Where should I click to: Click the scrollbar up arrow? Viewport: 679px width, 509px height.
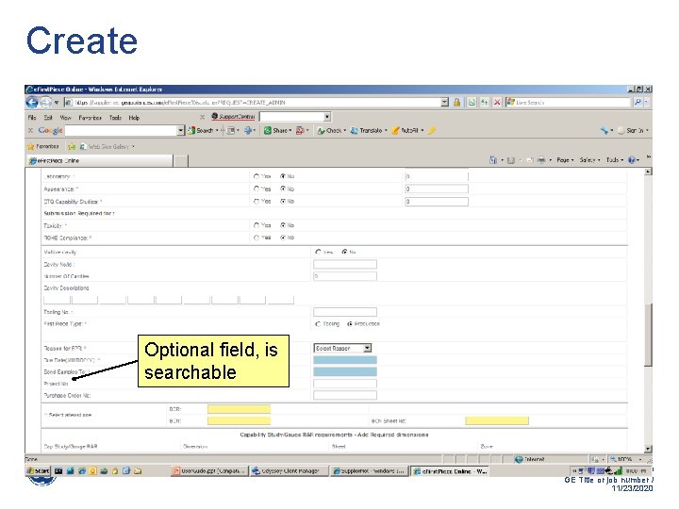648,172
